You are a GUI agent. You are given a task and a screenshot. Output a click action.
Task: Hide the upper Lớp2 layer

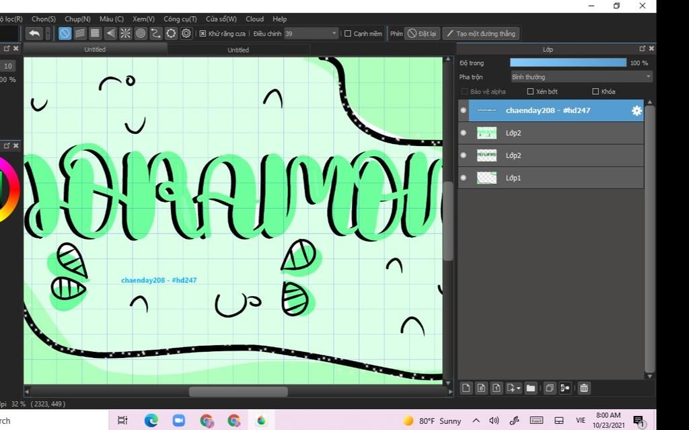click(463, 133)
